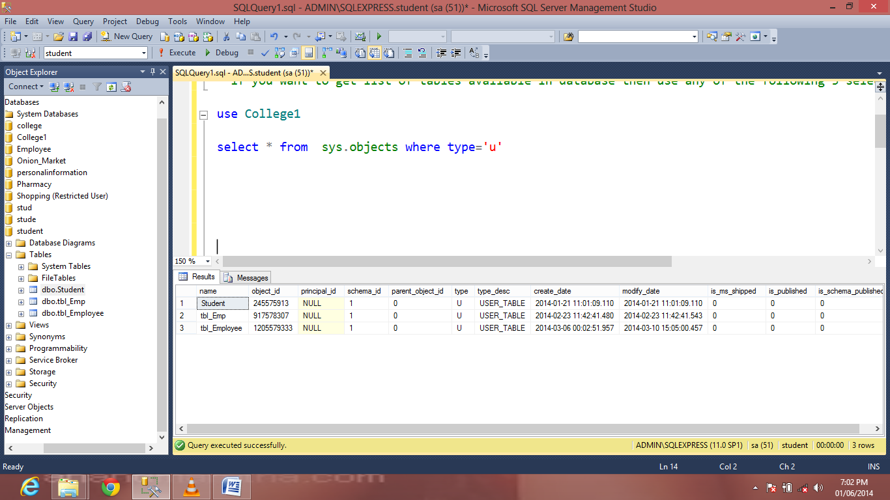890x500 pixels.
Task: Select the College1 database in Object Explorer
Action: click(x=31, y=137)
